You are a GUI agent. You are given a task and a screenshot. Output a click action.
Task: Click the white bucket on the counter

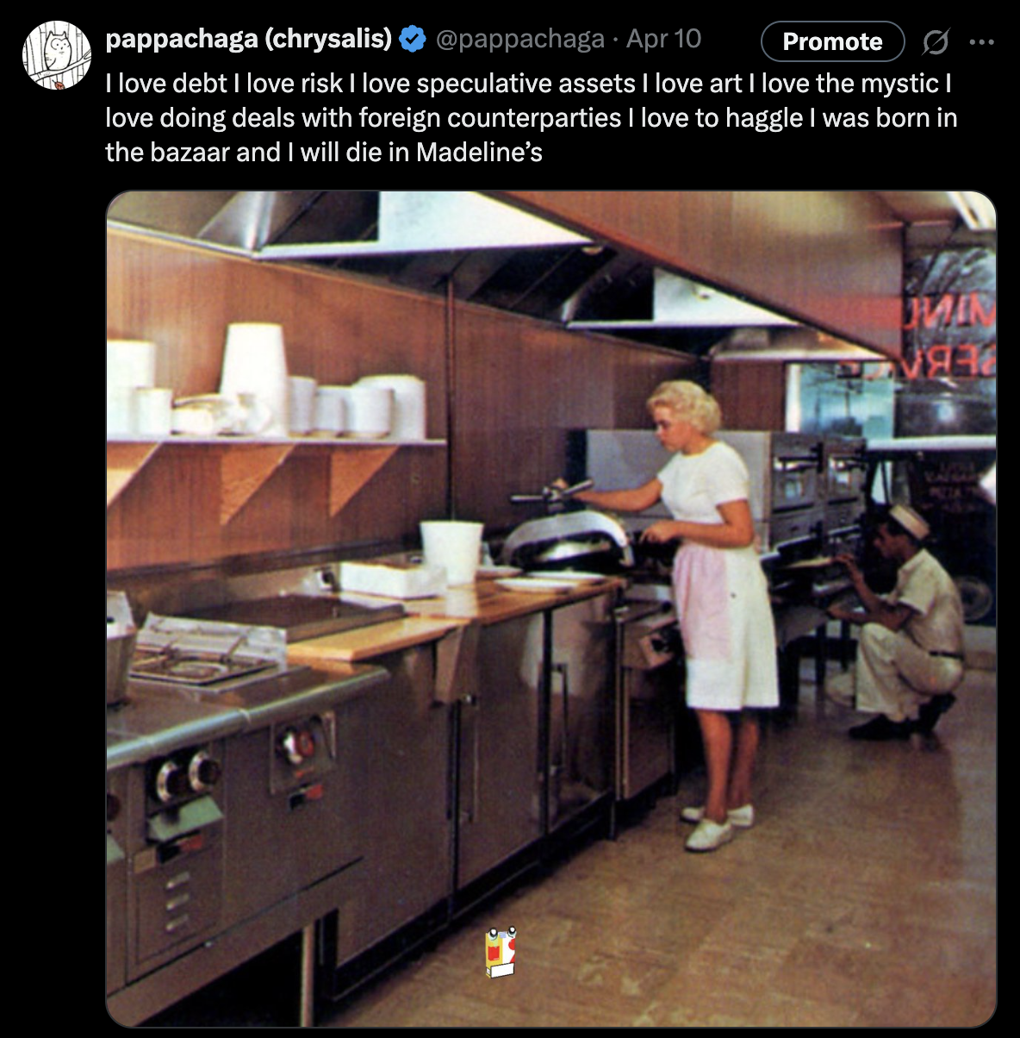(x=451, y=552)
